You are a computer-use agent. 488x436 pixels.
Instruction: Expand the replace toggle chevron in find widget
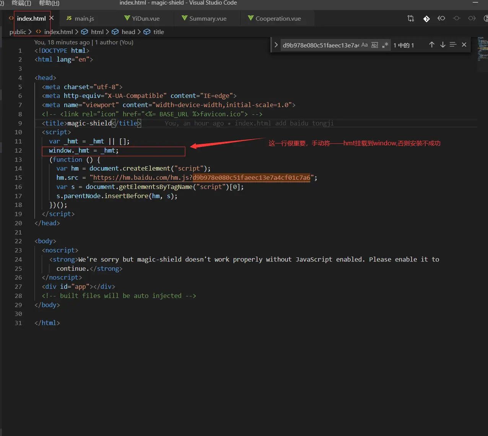click(x=276, y=45)
